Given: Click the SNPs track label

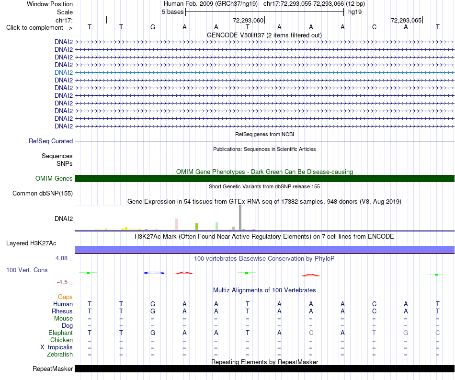Looking at the screenshot, I should pos(65,164).
